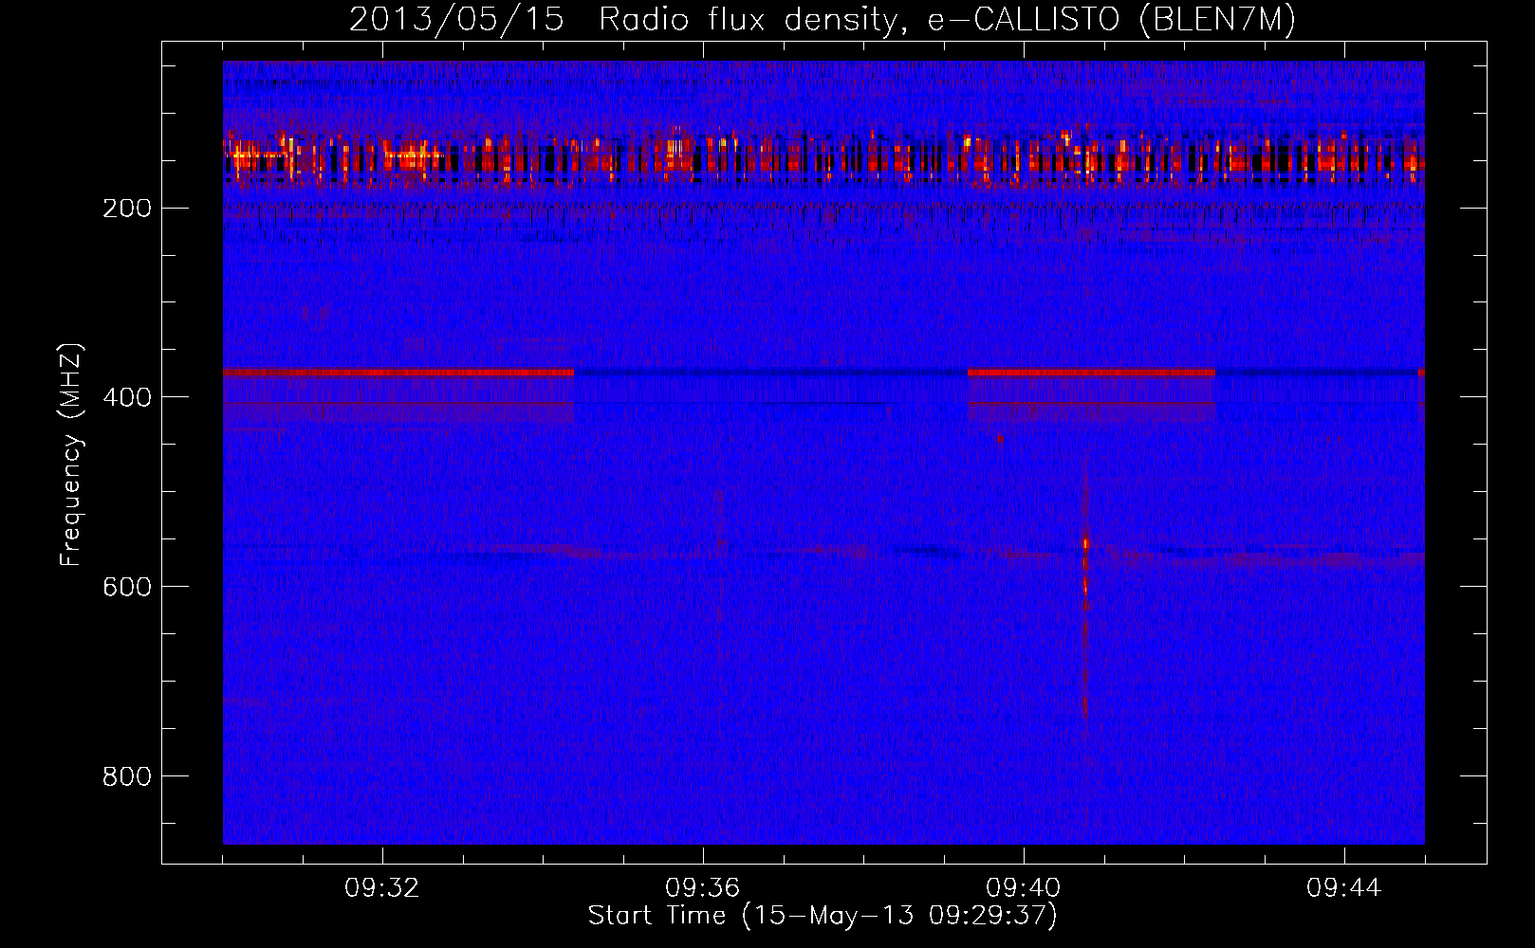The image size is (1535, 948).
Task: Click the red horizontal band starting at 09:30
Action: click(x=398, y=373)
